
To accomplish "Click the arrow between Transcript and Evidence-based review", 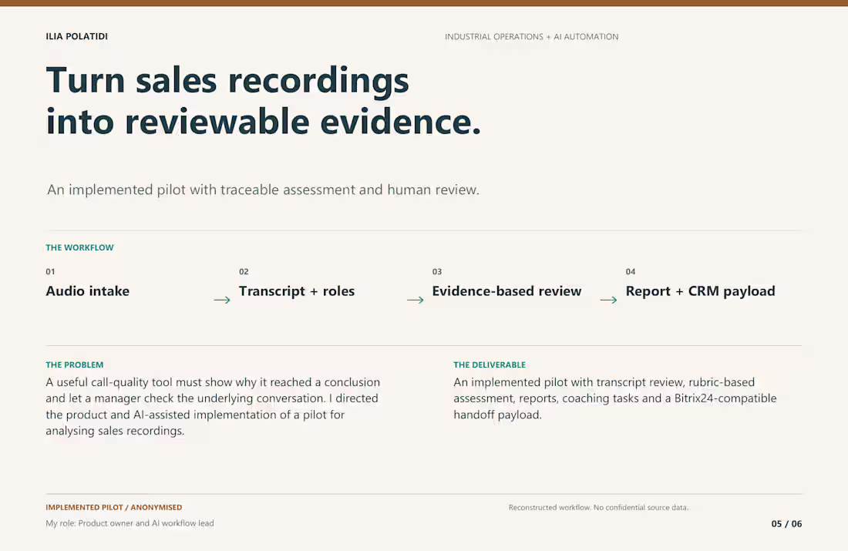I will (416, 300).
